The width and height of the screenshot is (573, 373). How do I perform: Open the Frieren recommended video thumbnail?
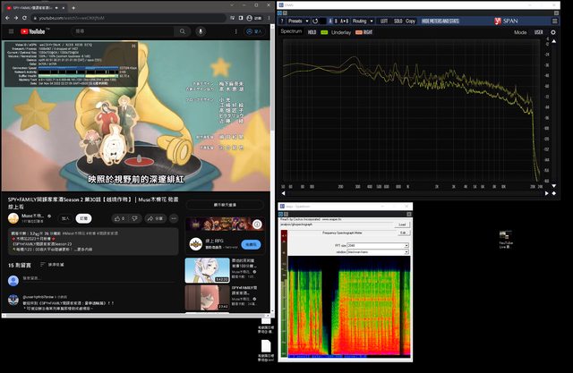click(207, 270)
